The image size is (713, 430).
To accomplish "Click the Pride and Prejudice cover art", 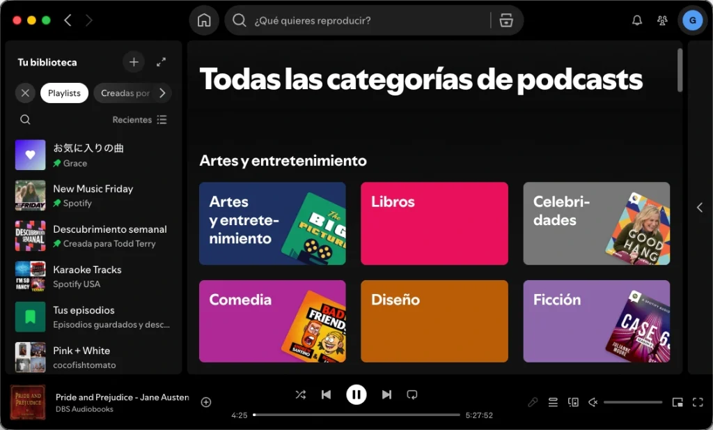I will [x=28, y=402].
